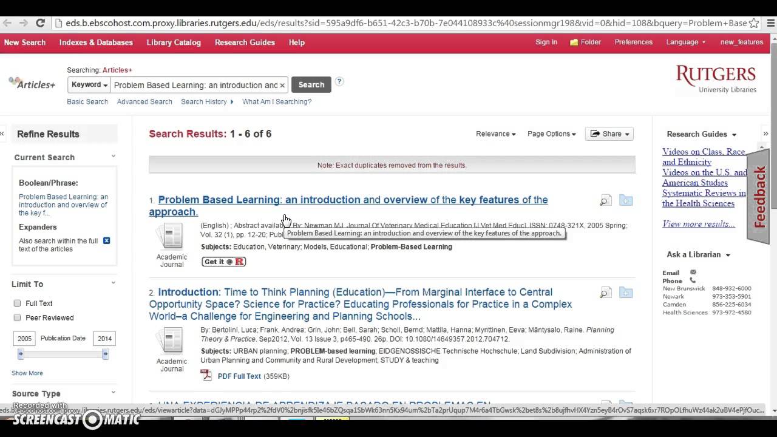This screenshot has width=777, height=437.
Task: Click the Advanced Search link
Action: tap(144, 101)
